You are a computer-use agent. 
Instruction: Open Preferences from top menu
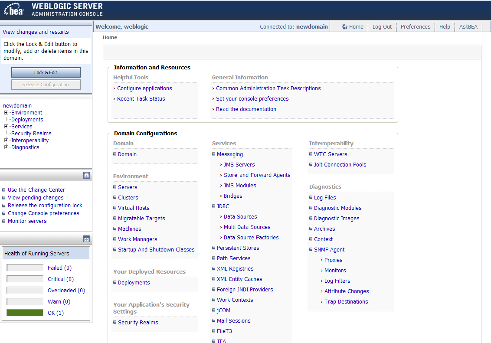(x=416, y=27)
